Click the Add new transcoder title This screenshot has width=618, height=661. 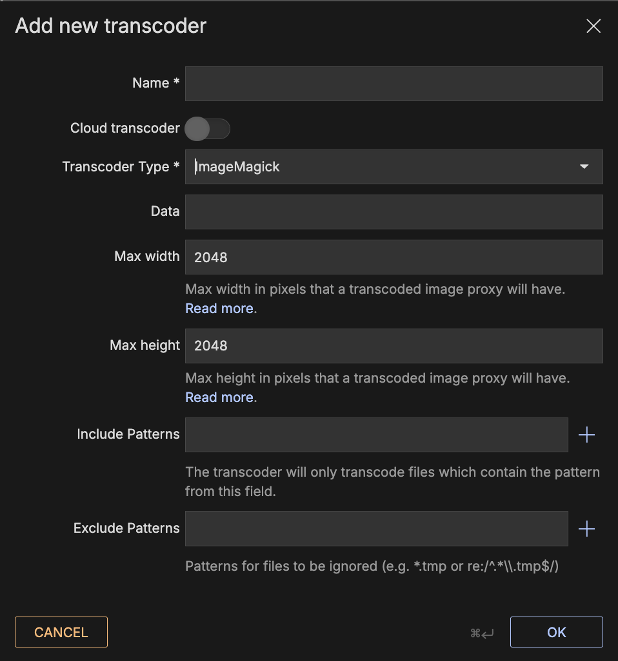pyautogui.click(x=110, y=26)
